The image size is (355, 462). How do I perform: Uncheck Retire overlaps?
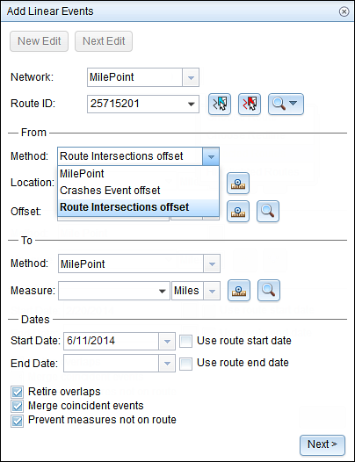click(17, 392)
